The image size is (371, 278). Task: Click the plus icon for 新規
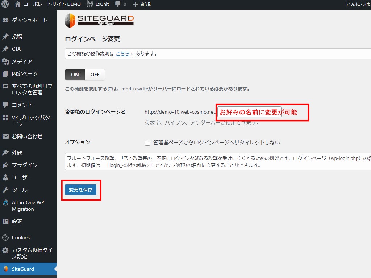click(x=136, y=4)
